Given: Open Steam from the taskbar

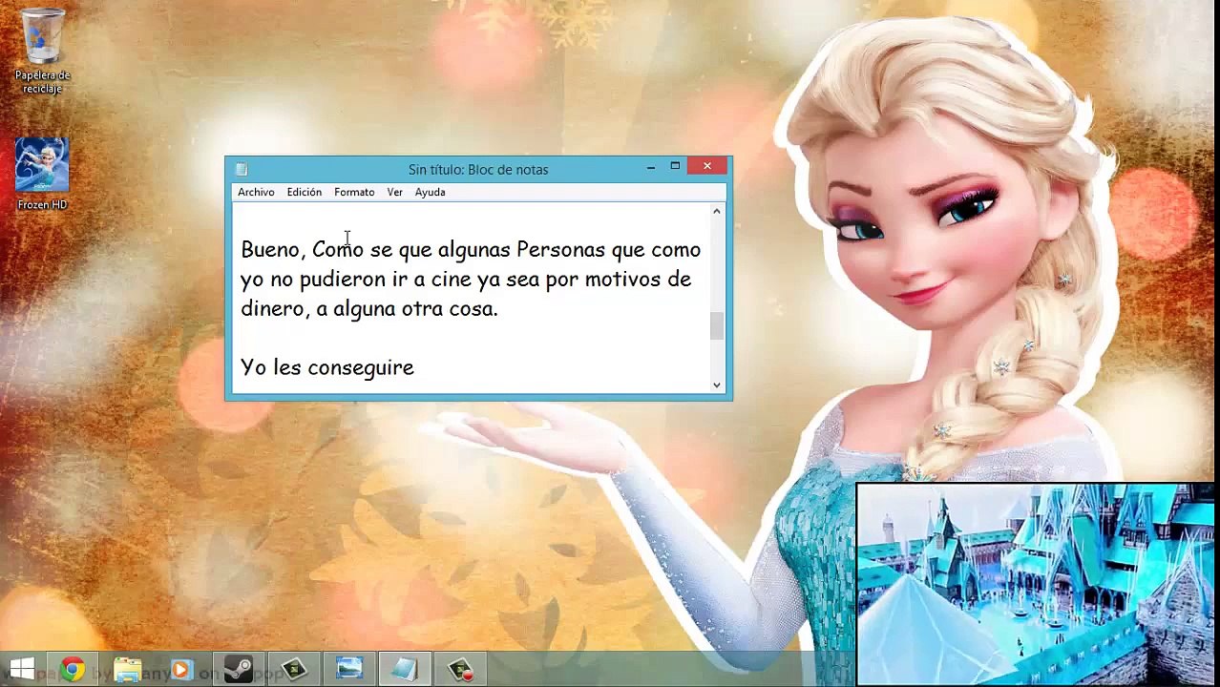Looking at the screenshot, I should pyautogui.click(x=238, y=670).
